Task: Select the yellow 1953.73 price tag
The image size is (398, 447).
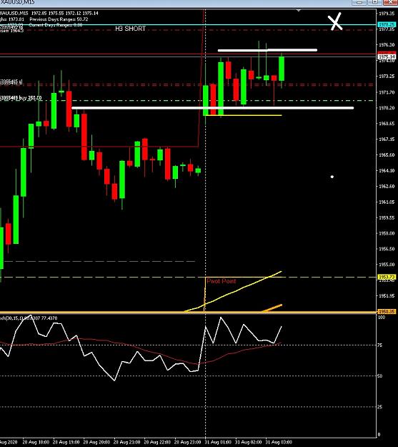Action: coord(387,277)
